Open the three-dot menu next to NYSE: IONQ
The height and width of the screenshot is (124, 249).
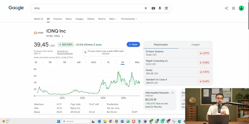[63, 36]
